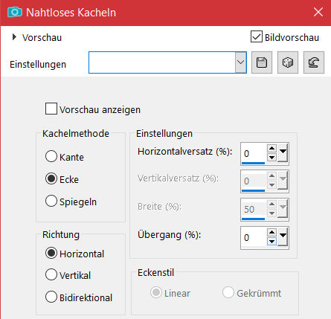This screenshot has height=319, width=331.
Task: Click the camera icon in title bar
Action: [15, 12]
